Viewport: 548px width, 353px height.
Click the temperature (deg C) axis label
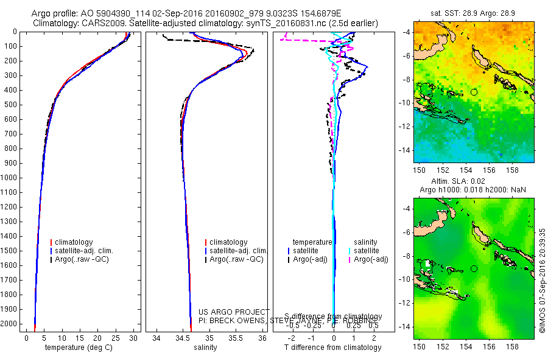79,348
